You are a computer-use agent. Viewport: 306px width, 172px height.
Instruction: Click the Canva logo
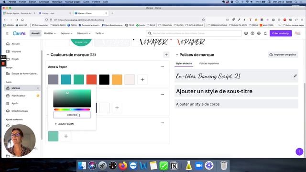click(19, 33)
